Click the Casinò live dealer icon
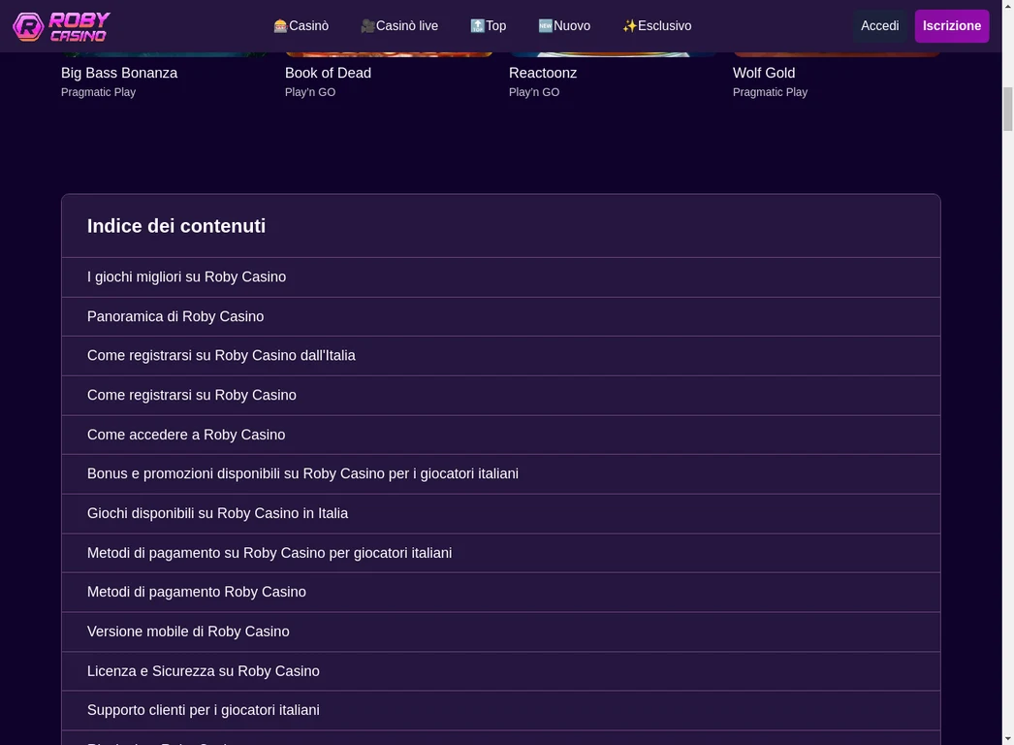 [366, 26]
